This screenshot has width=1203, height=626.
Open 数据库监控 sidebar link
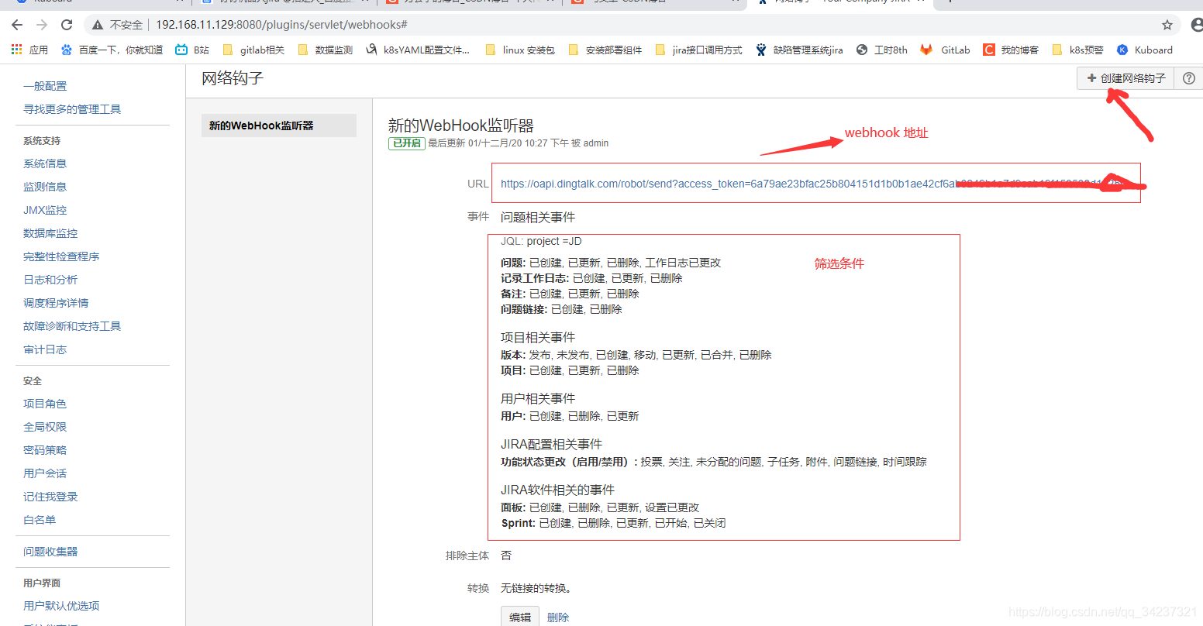pyautogui.click(x=50, y=233)
